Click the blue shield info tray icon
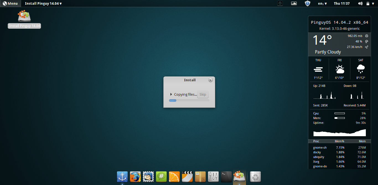378x185 pixels. [307, 3]
